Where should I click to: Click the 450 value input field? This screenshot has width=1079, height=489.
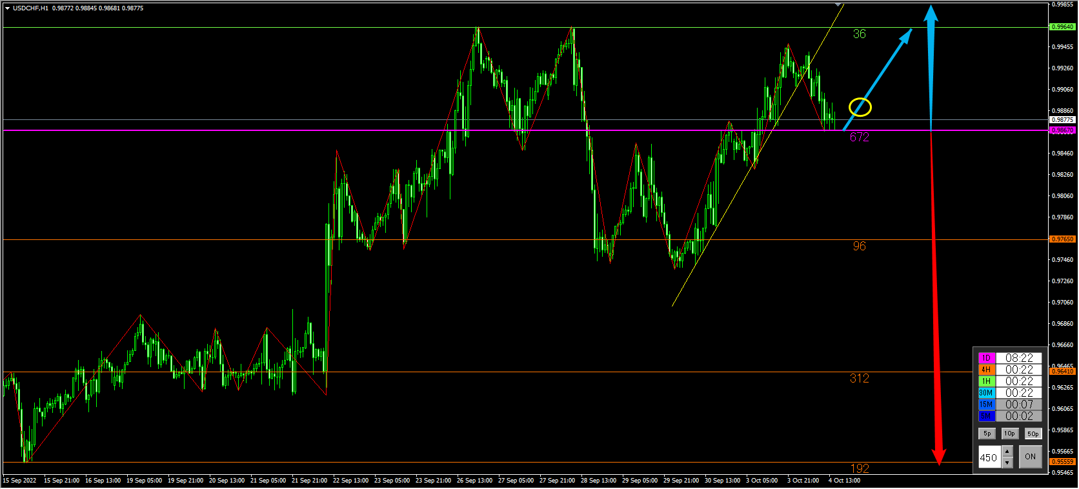[x=989, y=457]
